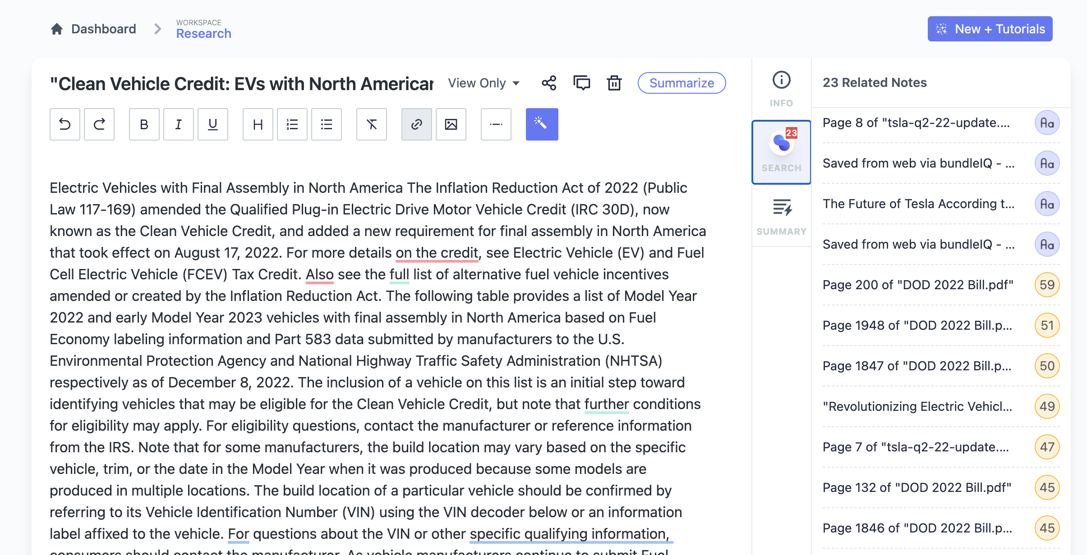The height and width of the screenshot is (555, 1087).
Task: Click the Summarize button
Action: [682, 83]
